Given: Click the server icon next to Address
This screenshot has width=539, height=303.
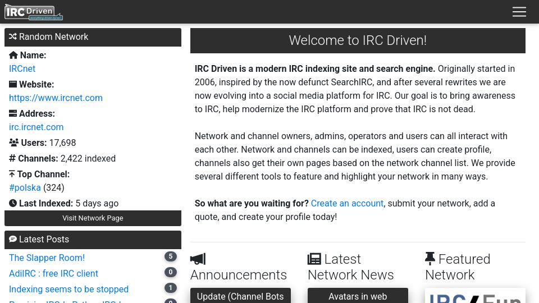Looking at the screenshot, I should [13, 113].
